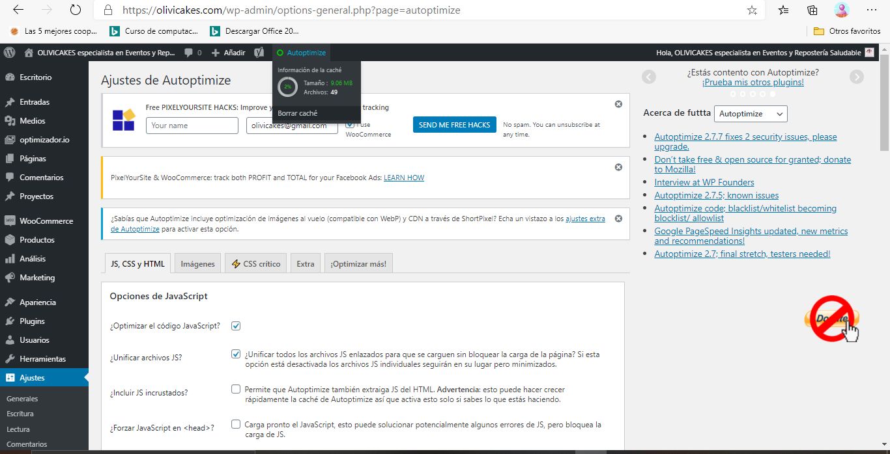This screenshot has height=454, width=890.
Task: Switch to the JS, CSS y HTML tab
Action: pyautogui.click(x=137, y=263)
